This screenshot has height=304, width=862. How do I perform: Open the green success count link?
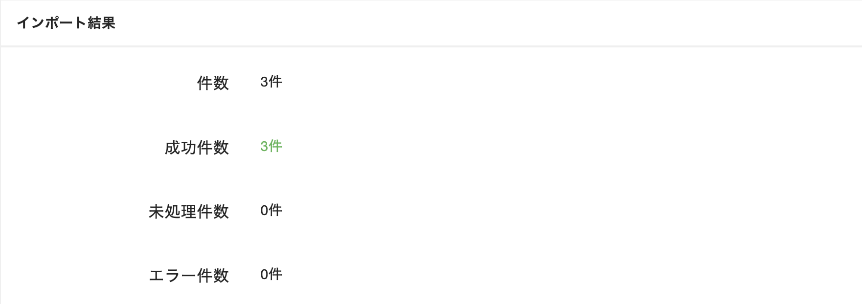coord(271,146)
